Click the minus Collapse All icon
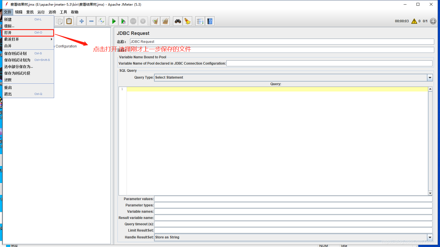This screenshot has height=247, width=440. click(x=91, y=21)
